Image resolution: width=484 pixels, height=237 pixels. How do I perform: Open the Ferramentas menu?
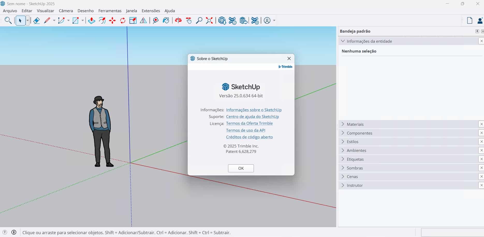pos(110,11)
